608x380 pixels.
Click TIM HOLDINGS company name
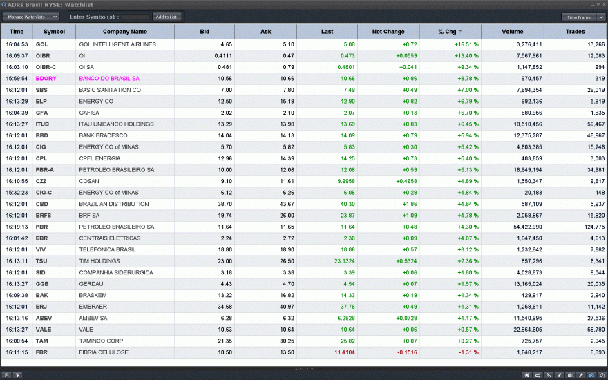point(99,261)
